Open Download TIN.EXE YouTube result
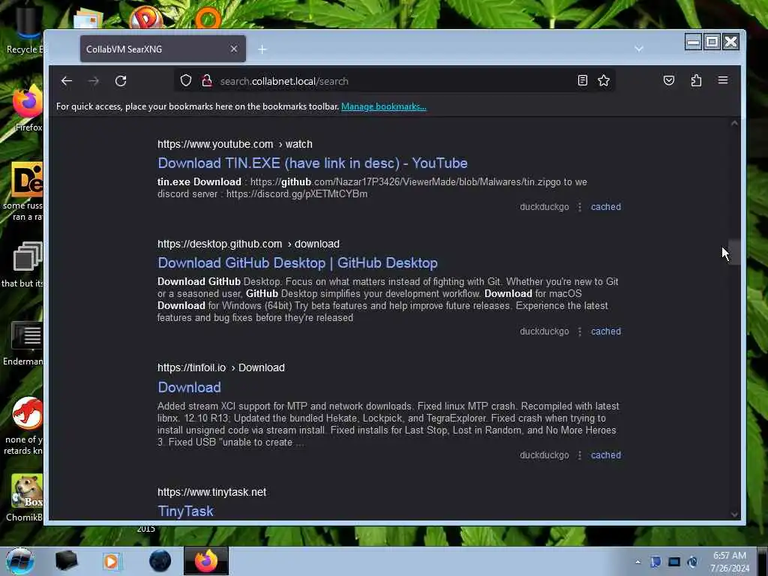The image size is (768, 576). click(313, 163)
